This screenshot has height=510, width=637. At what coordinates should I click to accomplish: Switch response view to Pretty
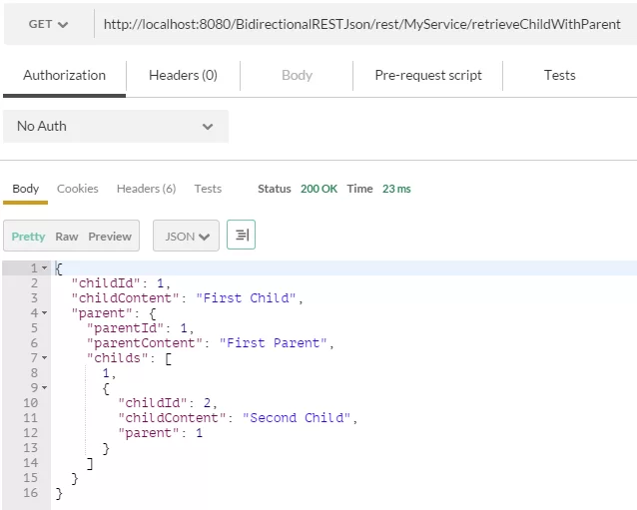[x=28, y=237]
